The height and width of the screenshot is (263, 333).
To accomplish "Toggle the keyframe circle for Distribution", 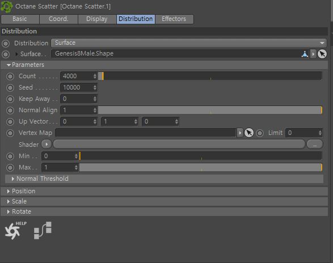I will tap(6, 44).
